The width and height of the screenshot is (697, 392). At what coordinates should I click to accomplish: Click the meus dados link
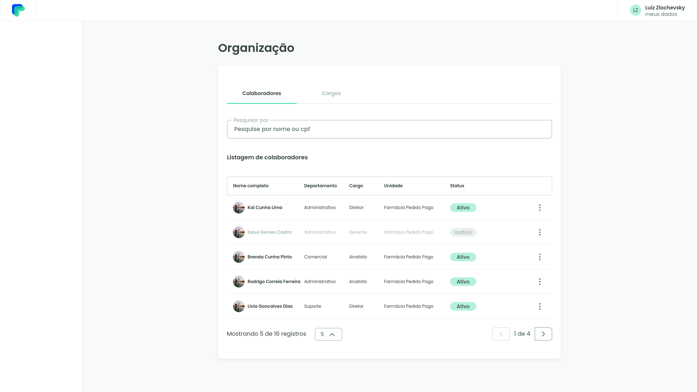661,14
